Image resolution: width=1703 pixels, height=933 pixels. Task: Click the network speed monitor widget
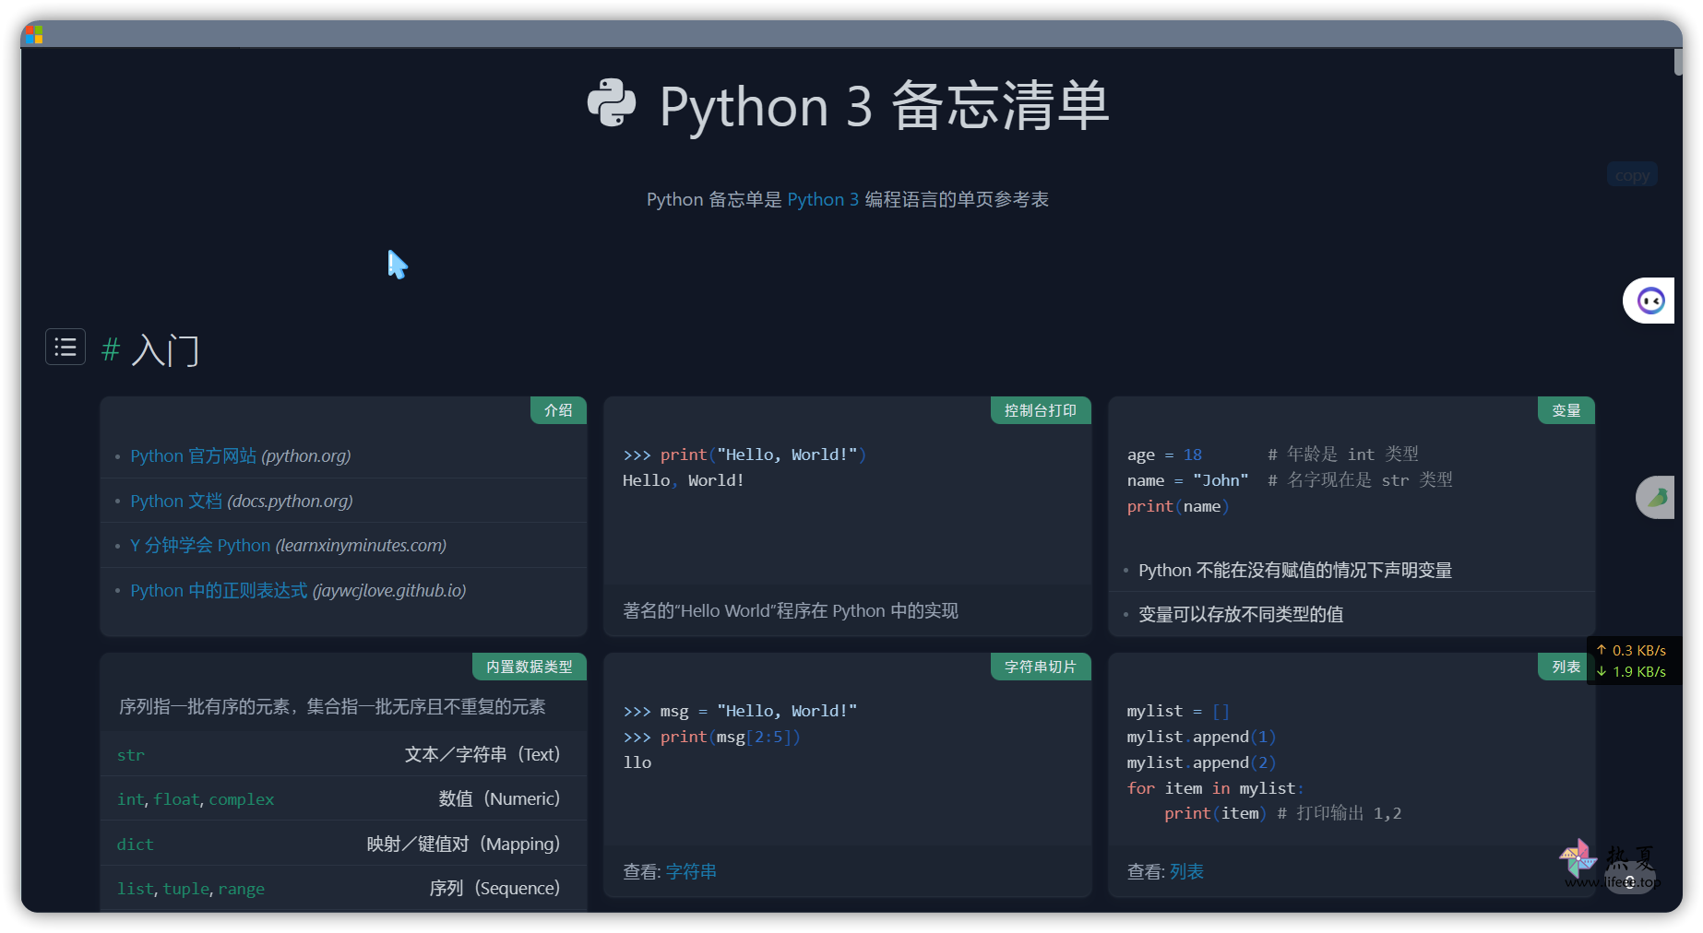click(1632, 661)
